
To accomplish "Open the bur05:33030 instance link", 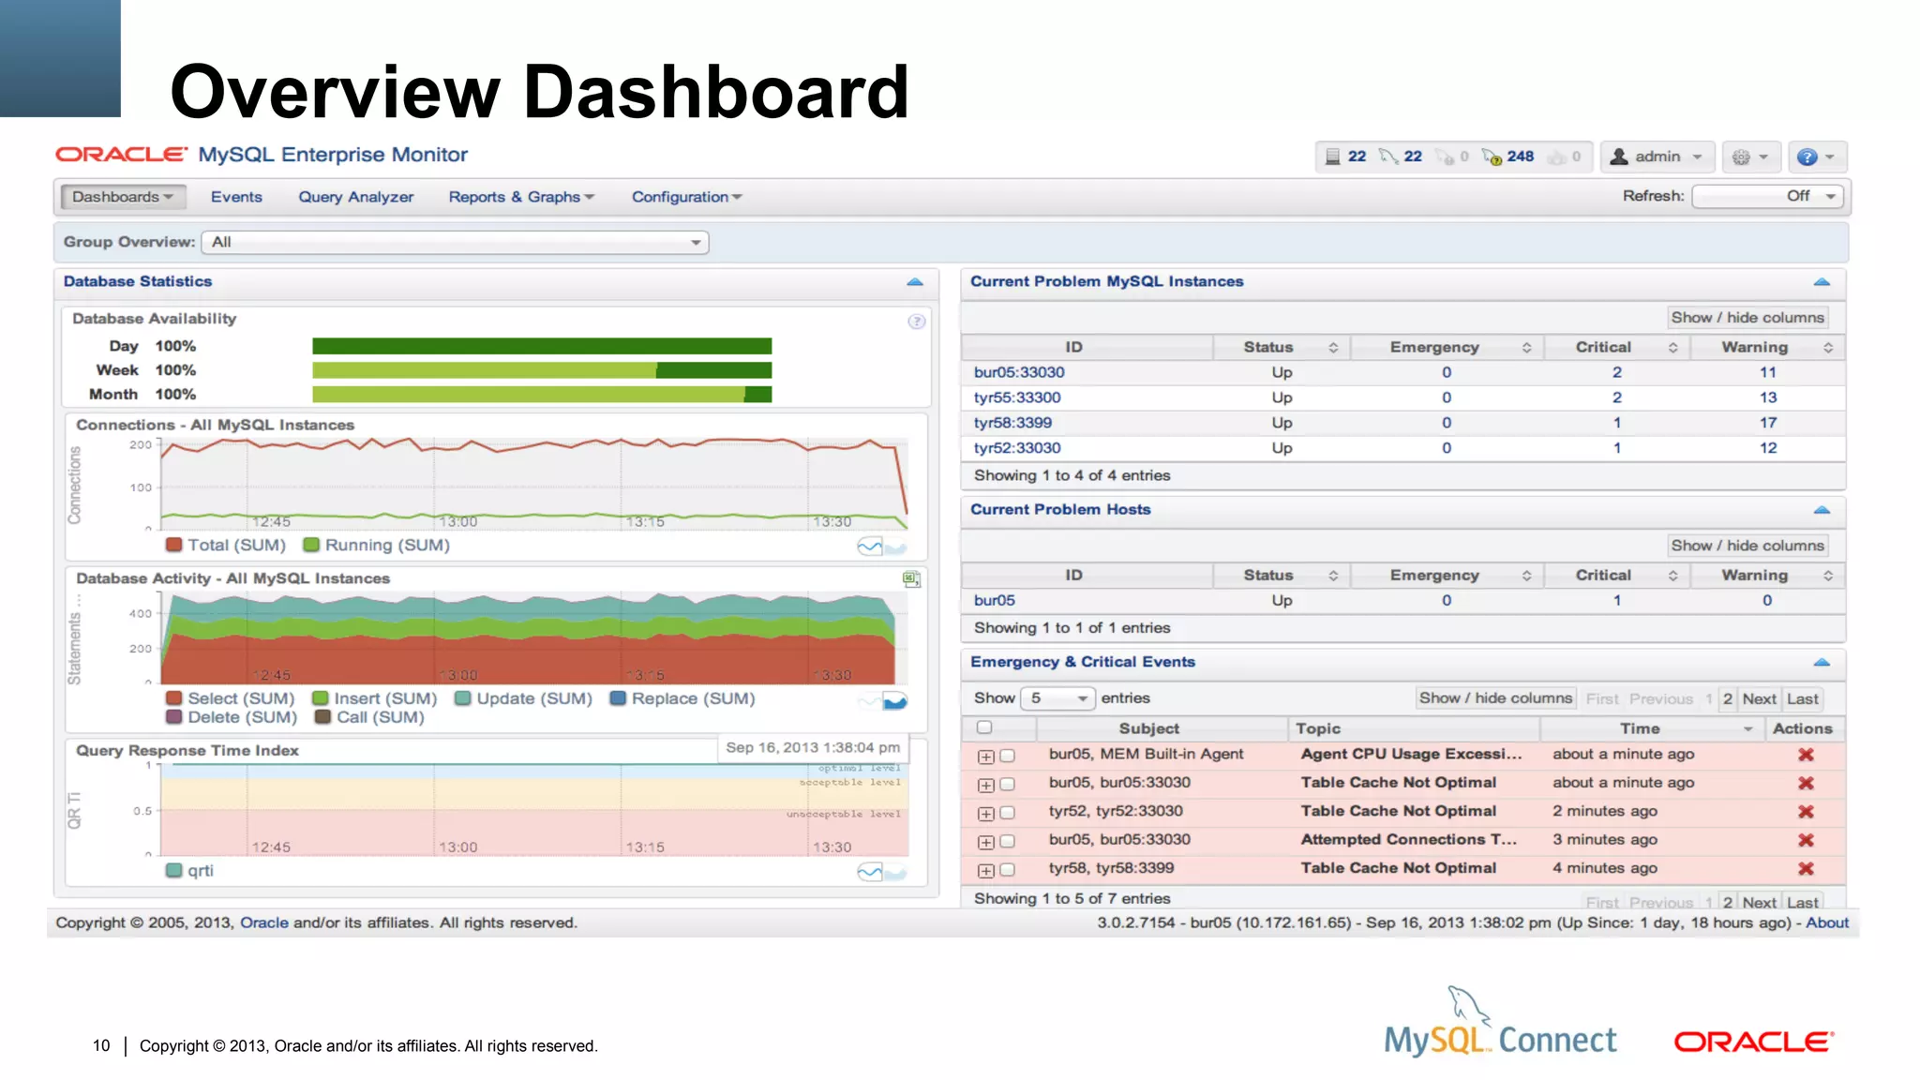I will pos(1019,372).
